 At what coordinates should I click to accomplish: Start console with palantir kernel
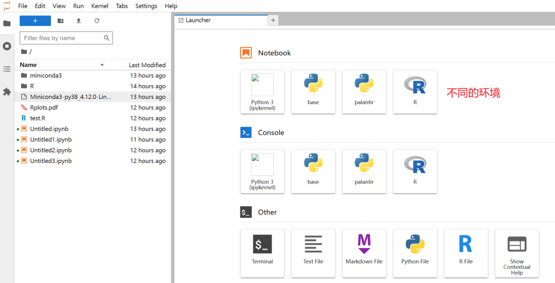pos(364,171)
